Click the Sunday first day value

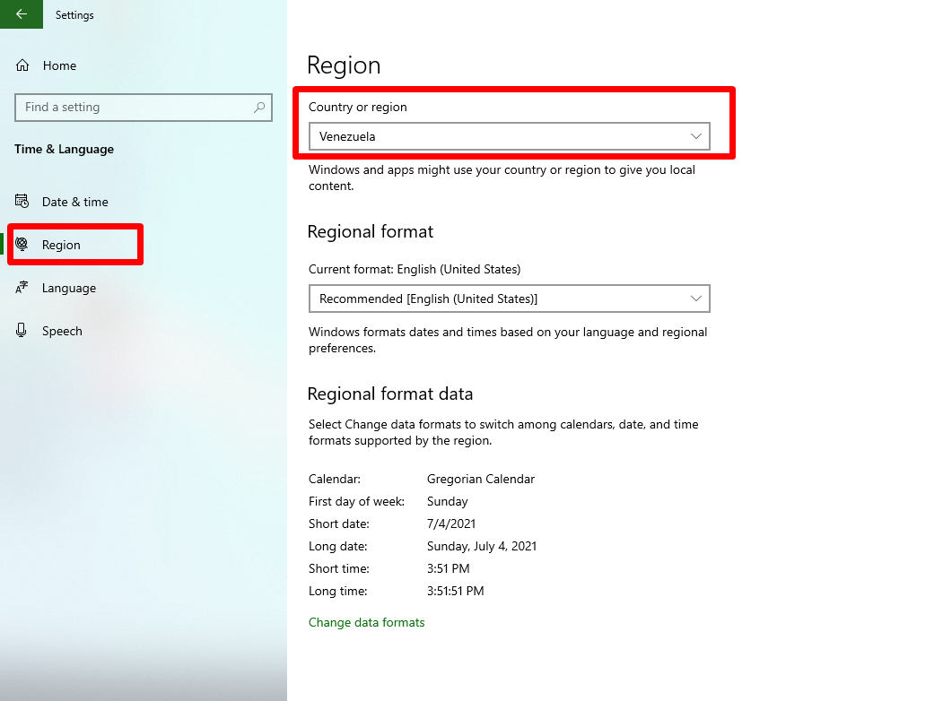point(447,501)
